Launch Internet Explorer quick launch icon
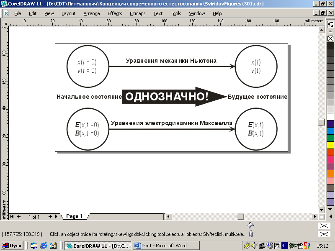The image size is (335, 251). coord(44,246)
